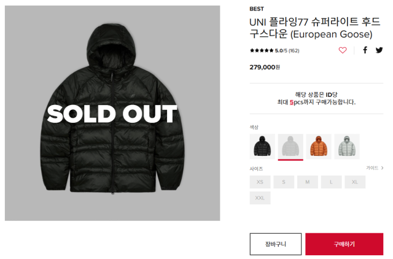Share product via Facebook icon
This screenshot has width=393, height=259.
tap(365, 50)
